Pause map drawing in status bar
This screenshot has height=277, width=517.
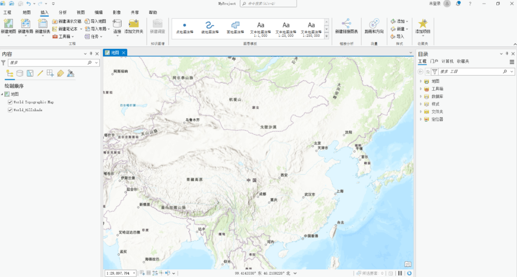(x=400, y=273)
